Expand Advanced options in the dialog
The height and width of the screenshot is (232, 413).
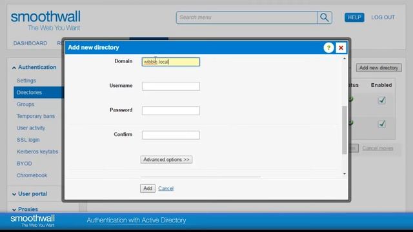[x=166, y=160]
